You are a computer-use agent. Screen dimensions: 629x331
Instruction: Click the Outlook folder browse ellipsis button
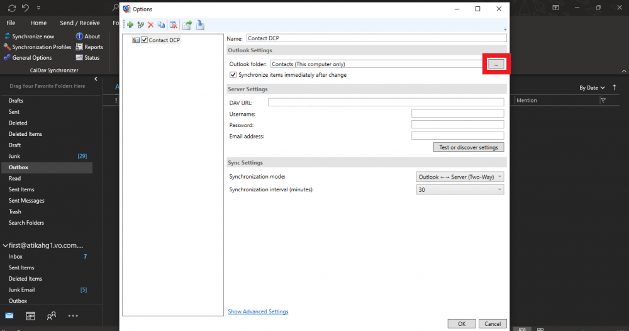pyautogui.click(x=496, y=64)
